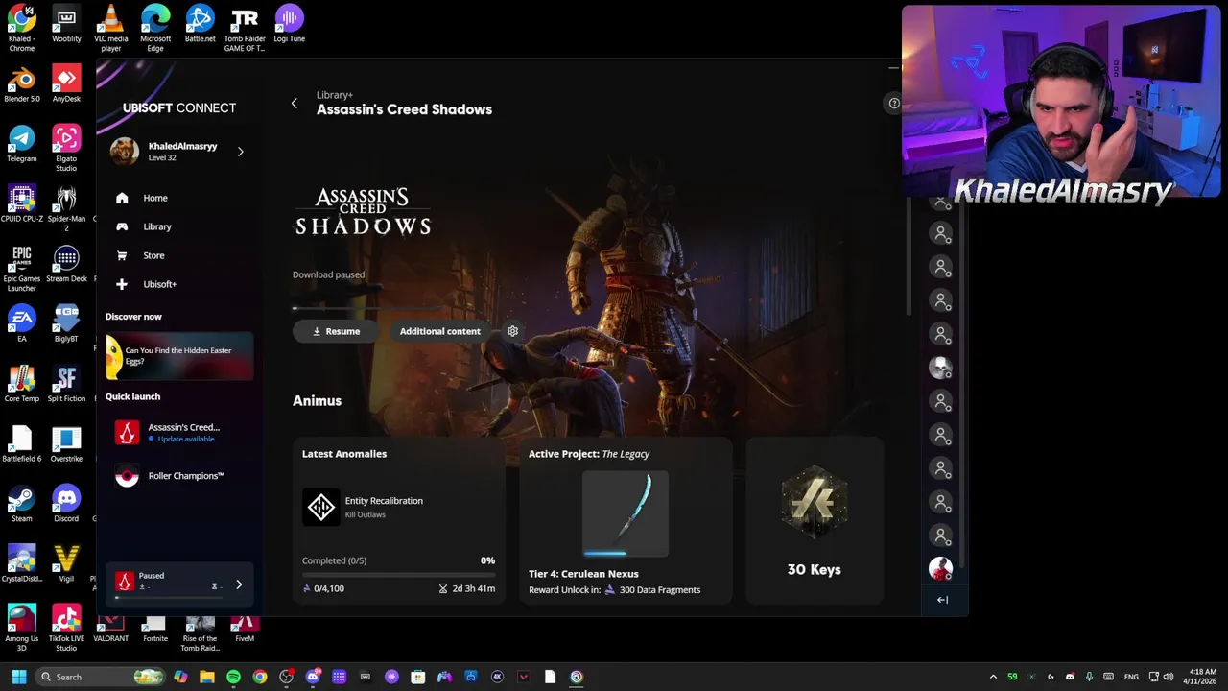The width and height of the screenshot is (1228, 691).
Task: Open the Home page in Ubisoft Connect
Action: point(154,198)
